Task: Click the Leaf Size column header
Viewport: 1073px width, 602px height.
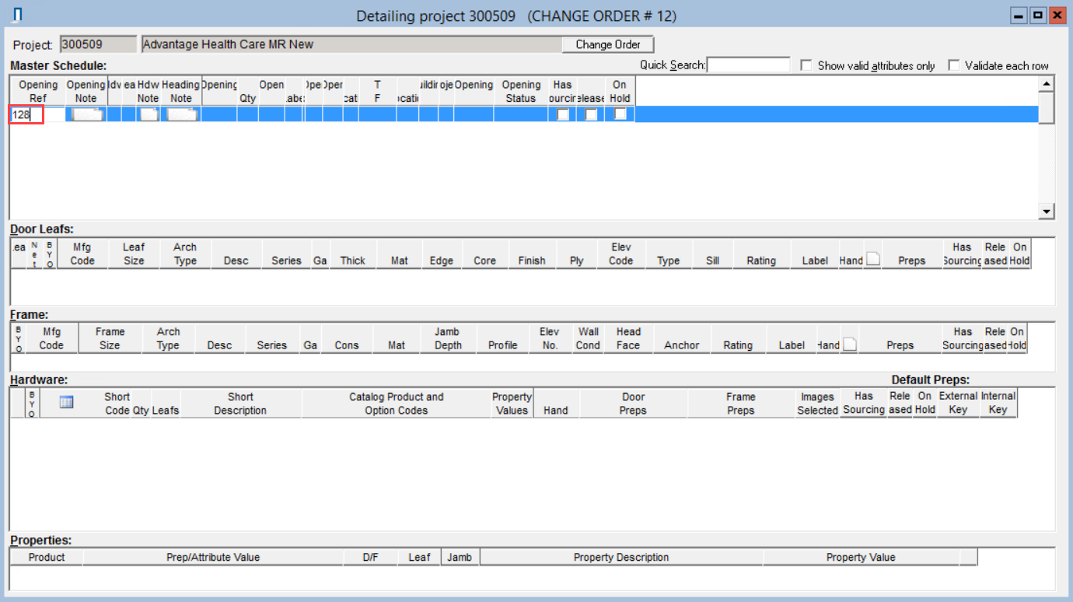Action: tap(134, 254)
